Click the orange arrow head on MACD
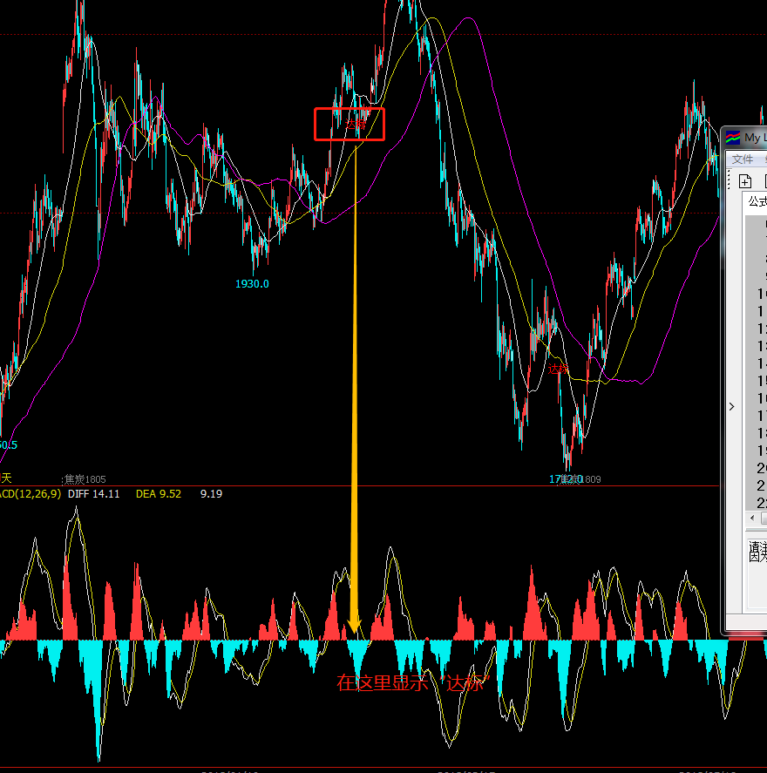 click(354, 626)
